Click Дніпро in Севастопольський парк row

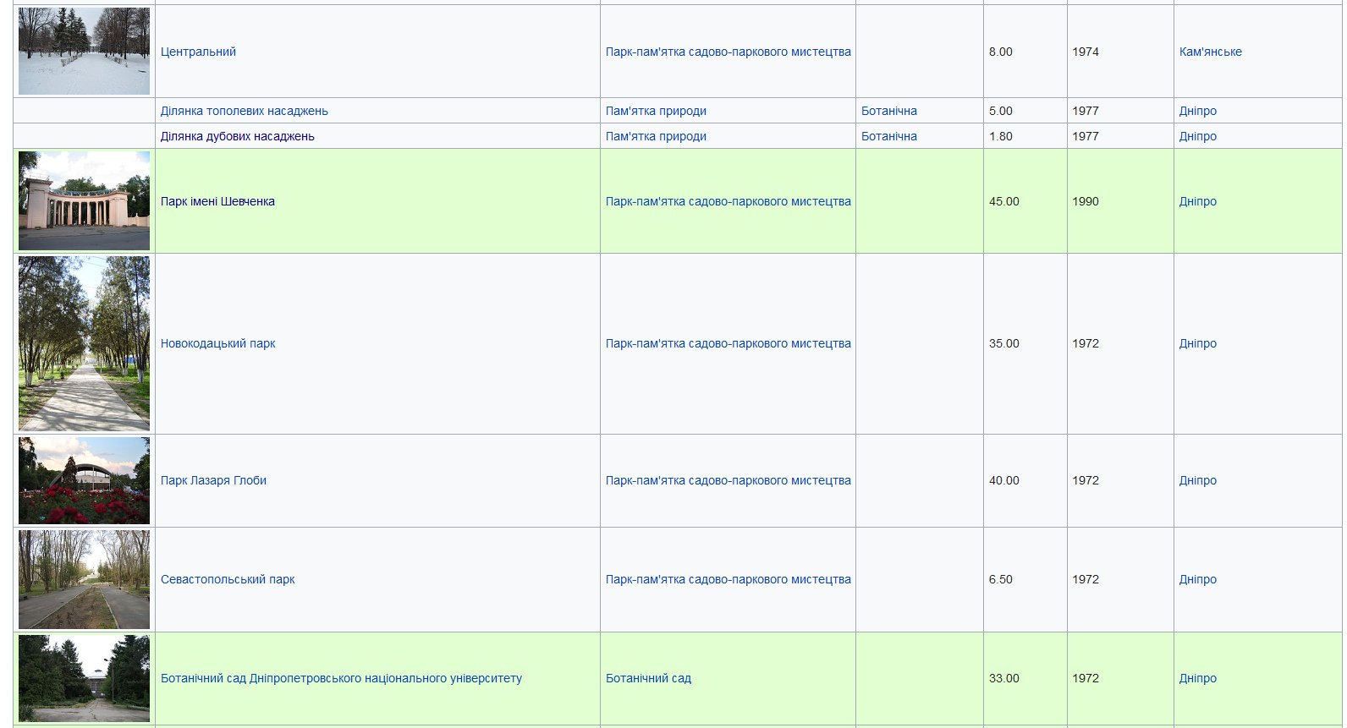coord(1198,579)
